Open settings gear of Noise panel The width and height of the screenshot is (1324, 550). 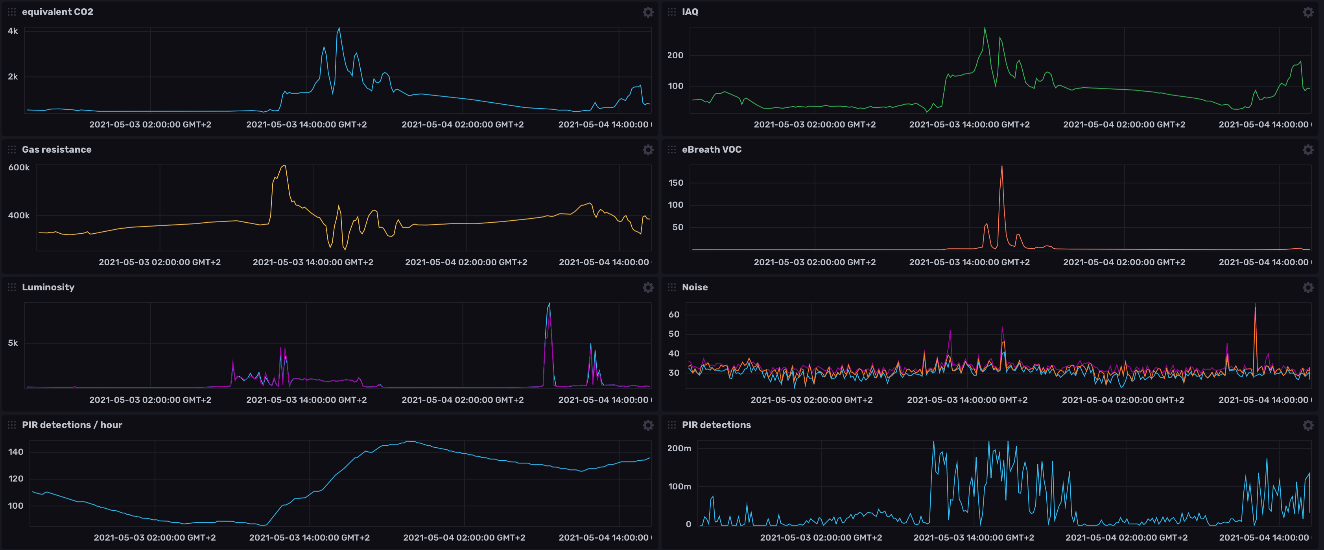pos(1308,287)
